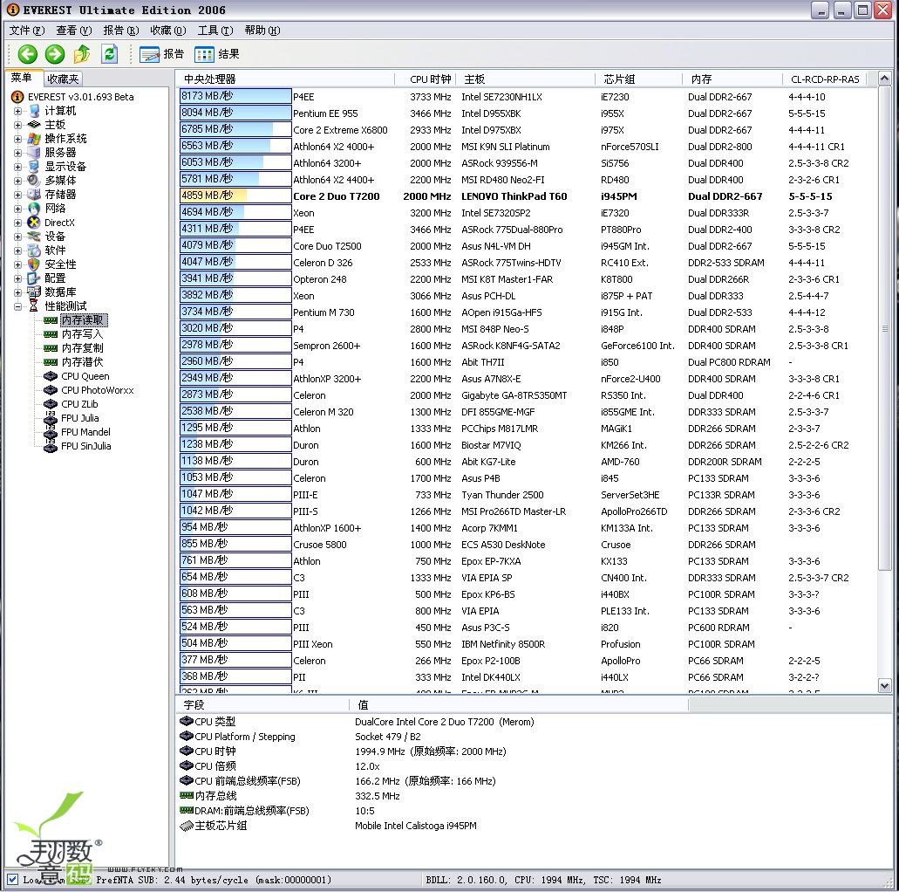Click the green Forward arrow toolbar icon

pyautogui.click(x=55, y=54)
